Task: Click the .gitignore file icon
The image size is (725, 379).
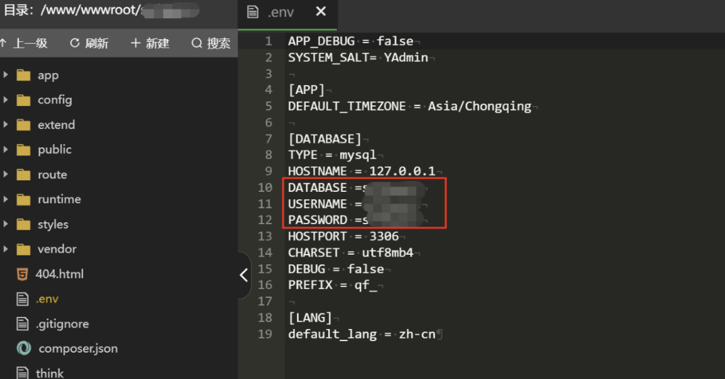Action: [x=23, y=324]
